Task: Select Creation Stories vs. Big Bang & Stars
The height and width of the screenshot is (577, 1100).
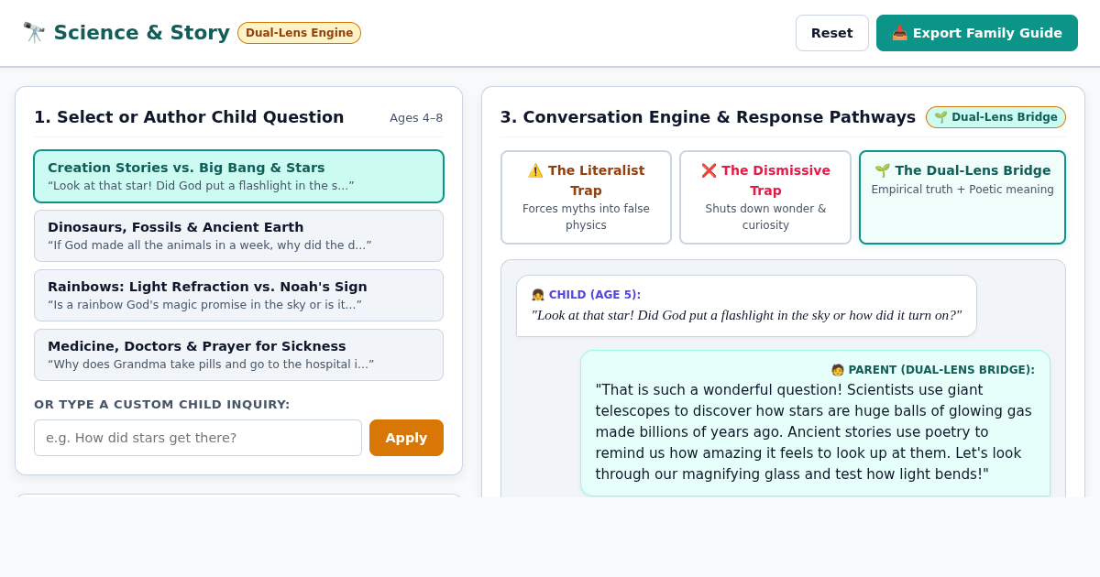Action: pos(238,176)
